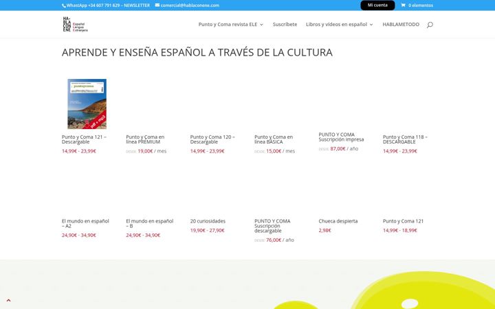Open the search magnifier icon

(430, 25)
